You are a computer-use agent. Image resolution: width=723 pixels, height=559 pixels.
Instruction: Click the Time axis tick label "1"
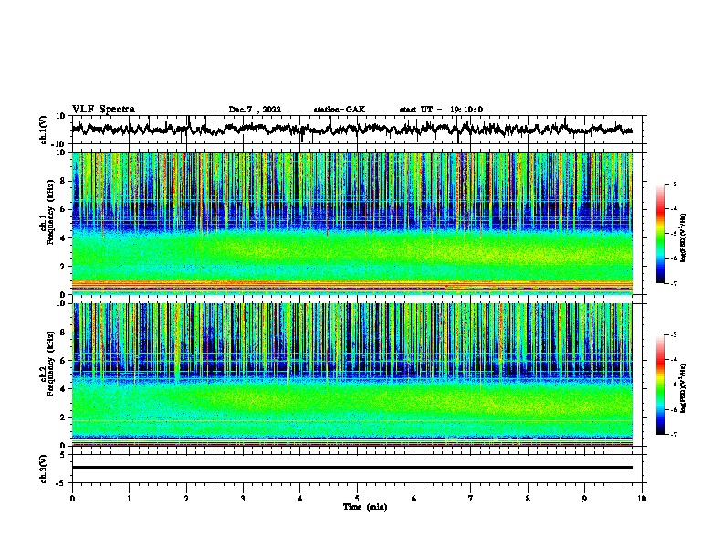tap(129, 499)
